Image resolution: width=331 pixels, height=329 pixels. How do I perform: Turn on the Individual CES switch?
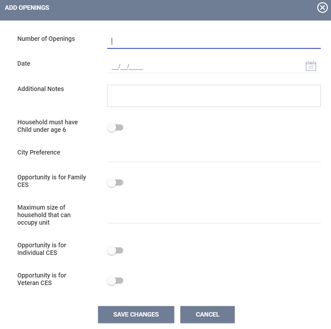pos(115,250)
